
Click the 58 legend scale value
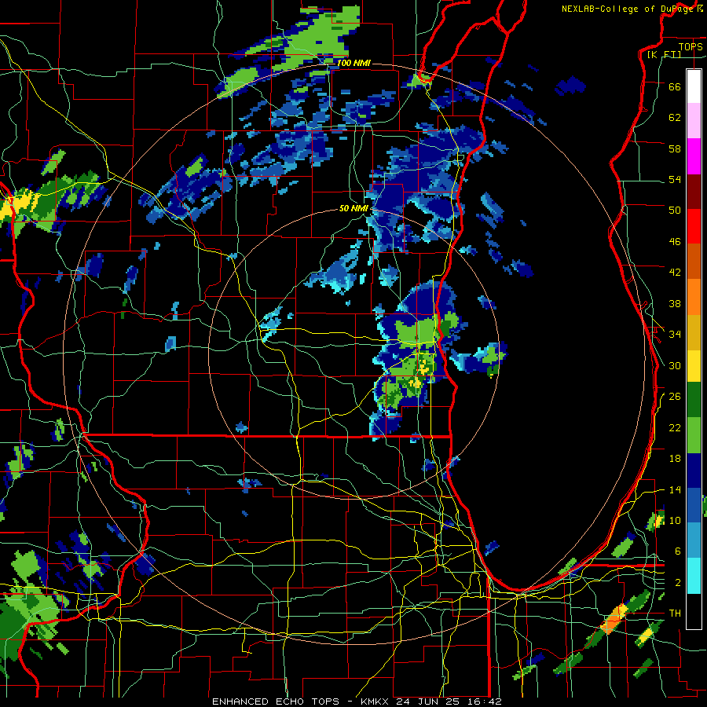pos(675,148)
